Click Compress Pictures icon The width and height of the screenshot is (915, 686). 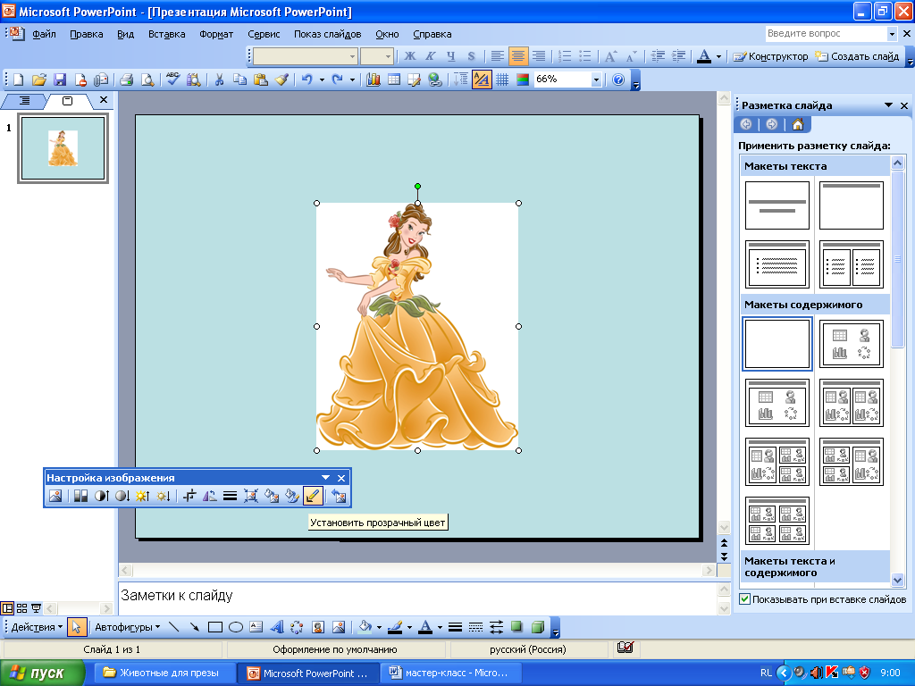click(x=251, y=497)
